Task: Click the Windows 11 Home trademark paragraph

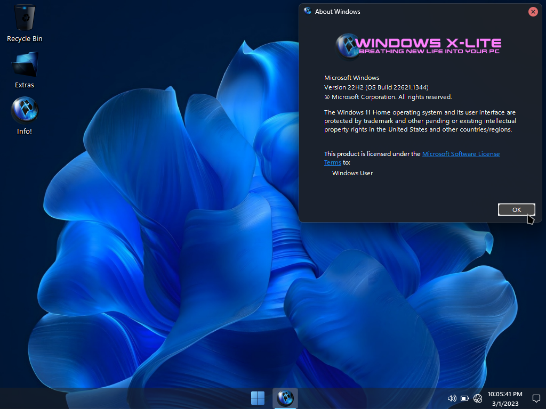Action: click(420, 121)
